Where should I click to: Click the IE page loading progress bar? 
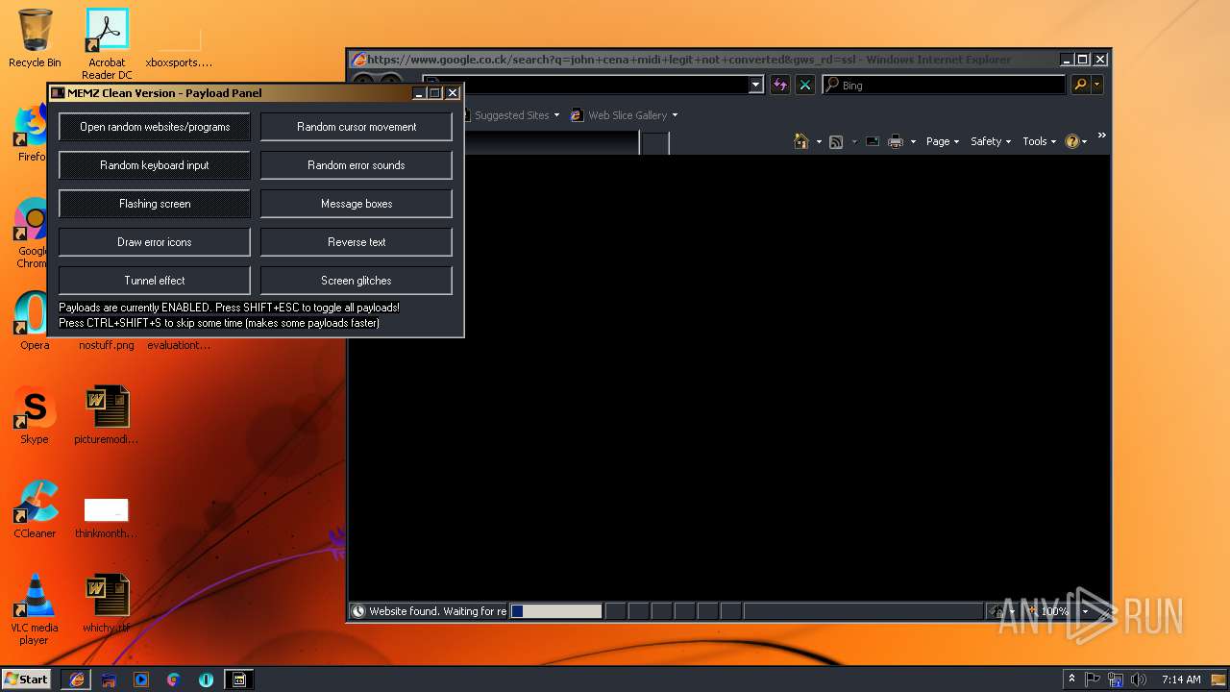(556, 611)
